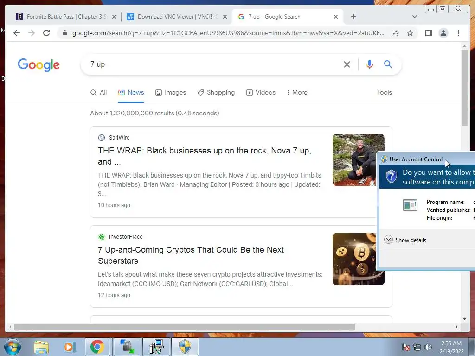Click the installer setup taskbar icon
The image size is (475, 356).
point(157,347)
